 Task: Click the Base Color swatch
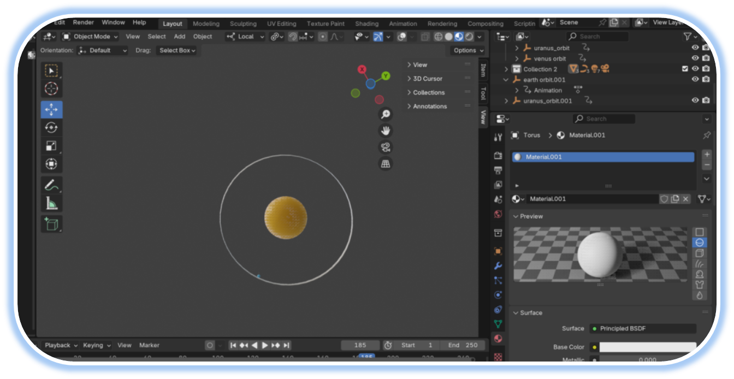click(647, 347)
